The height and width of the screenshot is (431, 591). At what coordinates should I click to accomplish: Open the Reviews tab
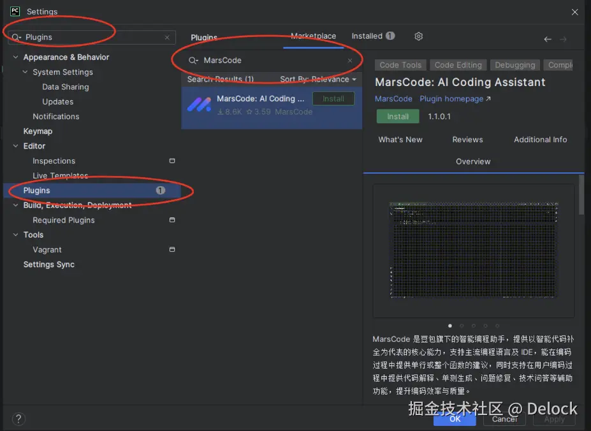pos(467,140)
